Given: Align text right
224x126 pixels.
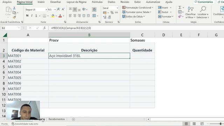Looking at the screenshot, I should click(79, 15).
